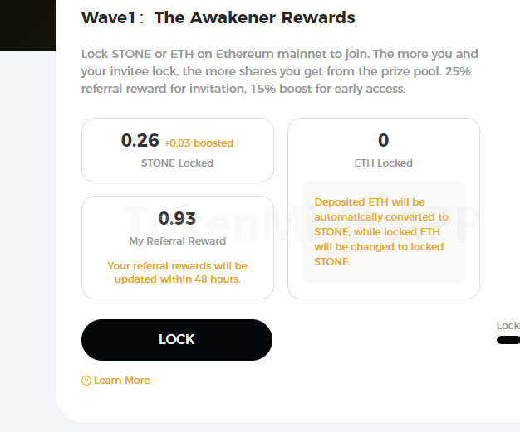This screenshot has height=432, width=520.
Task: Click the 15% boost for early access text
Action: tap(335, 89)
